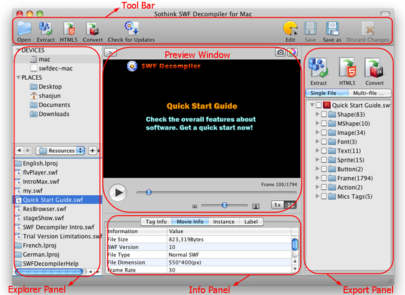Open the Documents folder in Places

[x=34, y=105]
